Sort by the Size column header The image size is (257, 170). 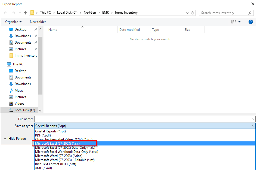187,30
